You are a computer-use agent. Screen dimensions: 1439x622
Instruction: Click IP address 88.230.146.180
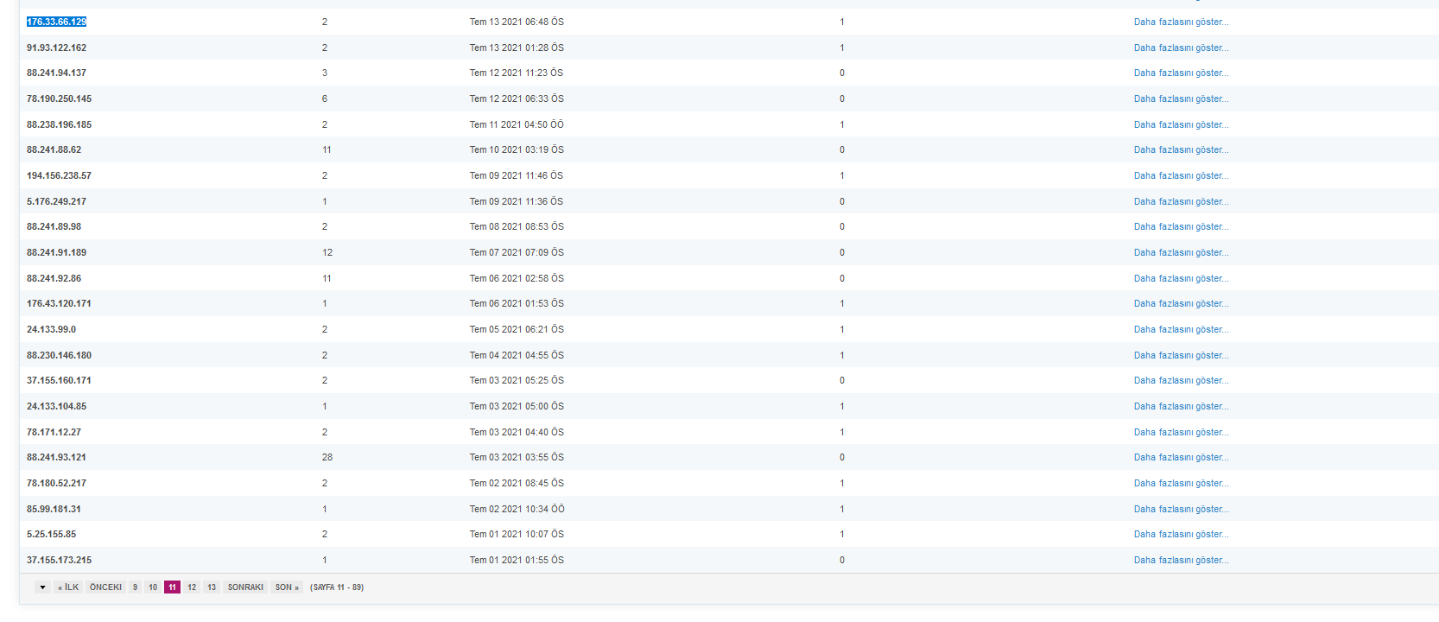59,355
